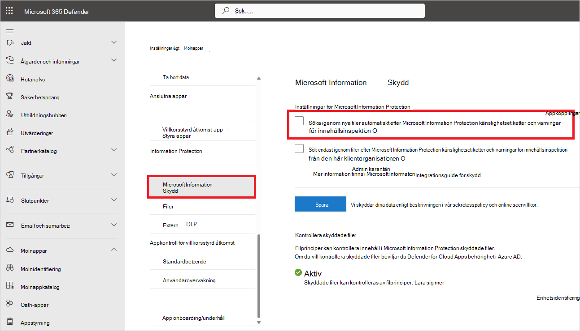Click the Slutpunkter device icon
580x331 pixels.
[10, 200]
